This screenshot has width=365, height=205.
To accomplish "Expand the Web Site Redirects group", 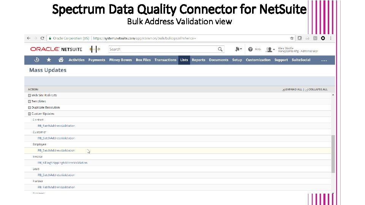I will [29, 95].
